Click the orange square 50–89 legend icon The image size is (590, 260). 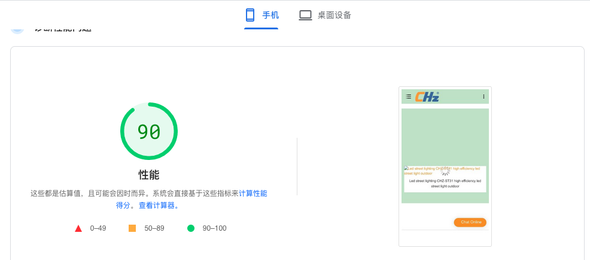coord(132,228)
